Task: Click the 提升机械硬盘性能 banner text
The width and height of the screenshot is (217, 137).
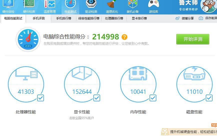Action: click(194, 132)
